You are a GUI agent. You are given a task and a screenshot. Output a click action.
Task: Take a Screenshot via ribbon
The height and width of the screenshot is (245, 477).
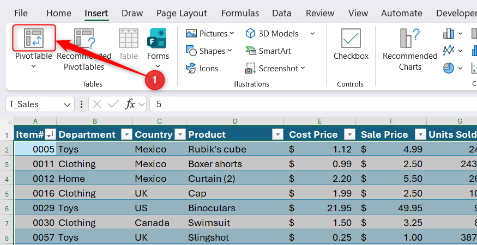point(275,69)
